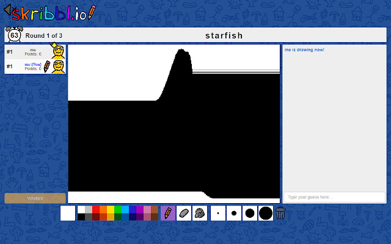Click the 'Round 1 of 3' label
Image resolution: width=391 pixels, height=244 pixels.
(x=43, y=35)
